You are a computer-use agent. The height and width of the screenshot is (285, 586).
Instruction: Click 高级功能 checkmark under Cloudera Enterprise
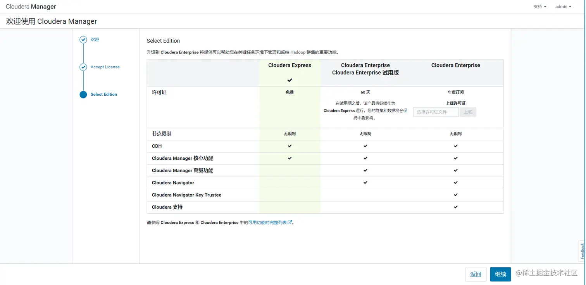click(456, 171)
